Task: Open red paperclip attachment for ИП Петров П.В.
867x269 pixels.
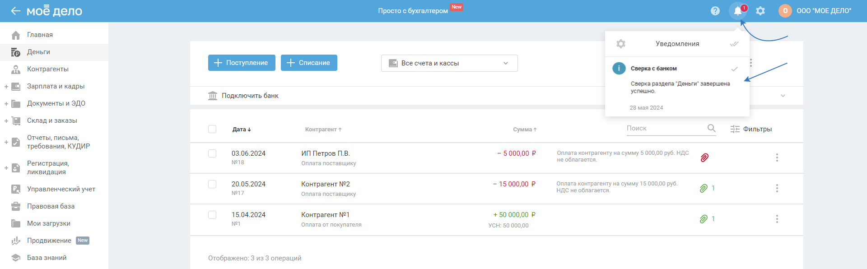Action: point(704,158)
